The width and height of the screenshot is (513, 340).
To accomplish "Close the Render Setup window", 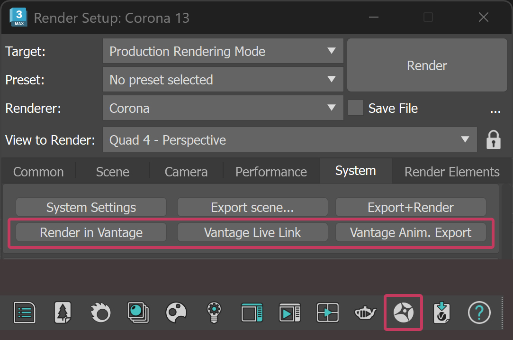I will [484, 17].
